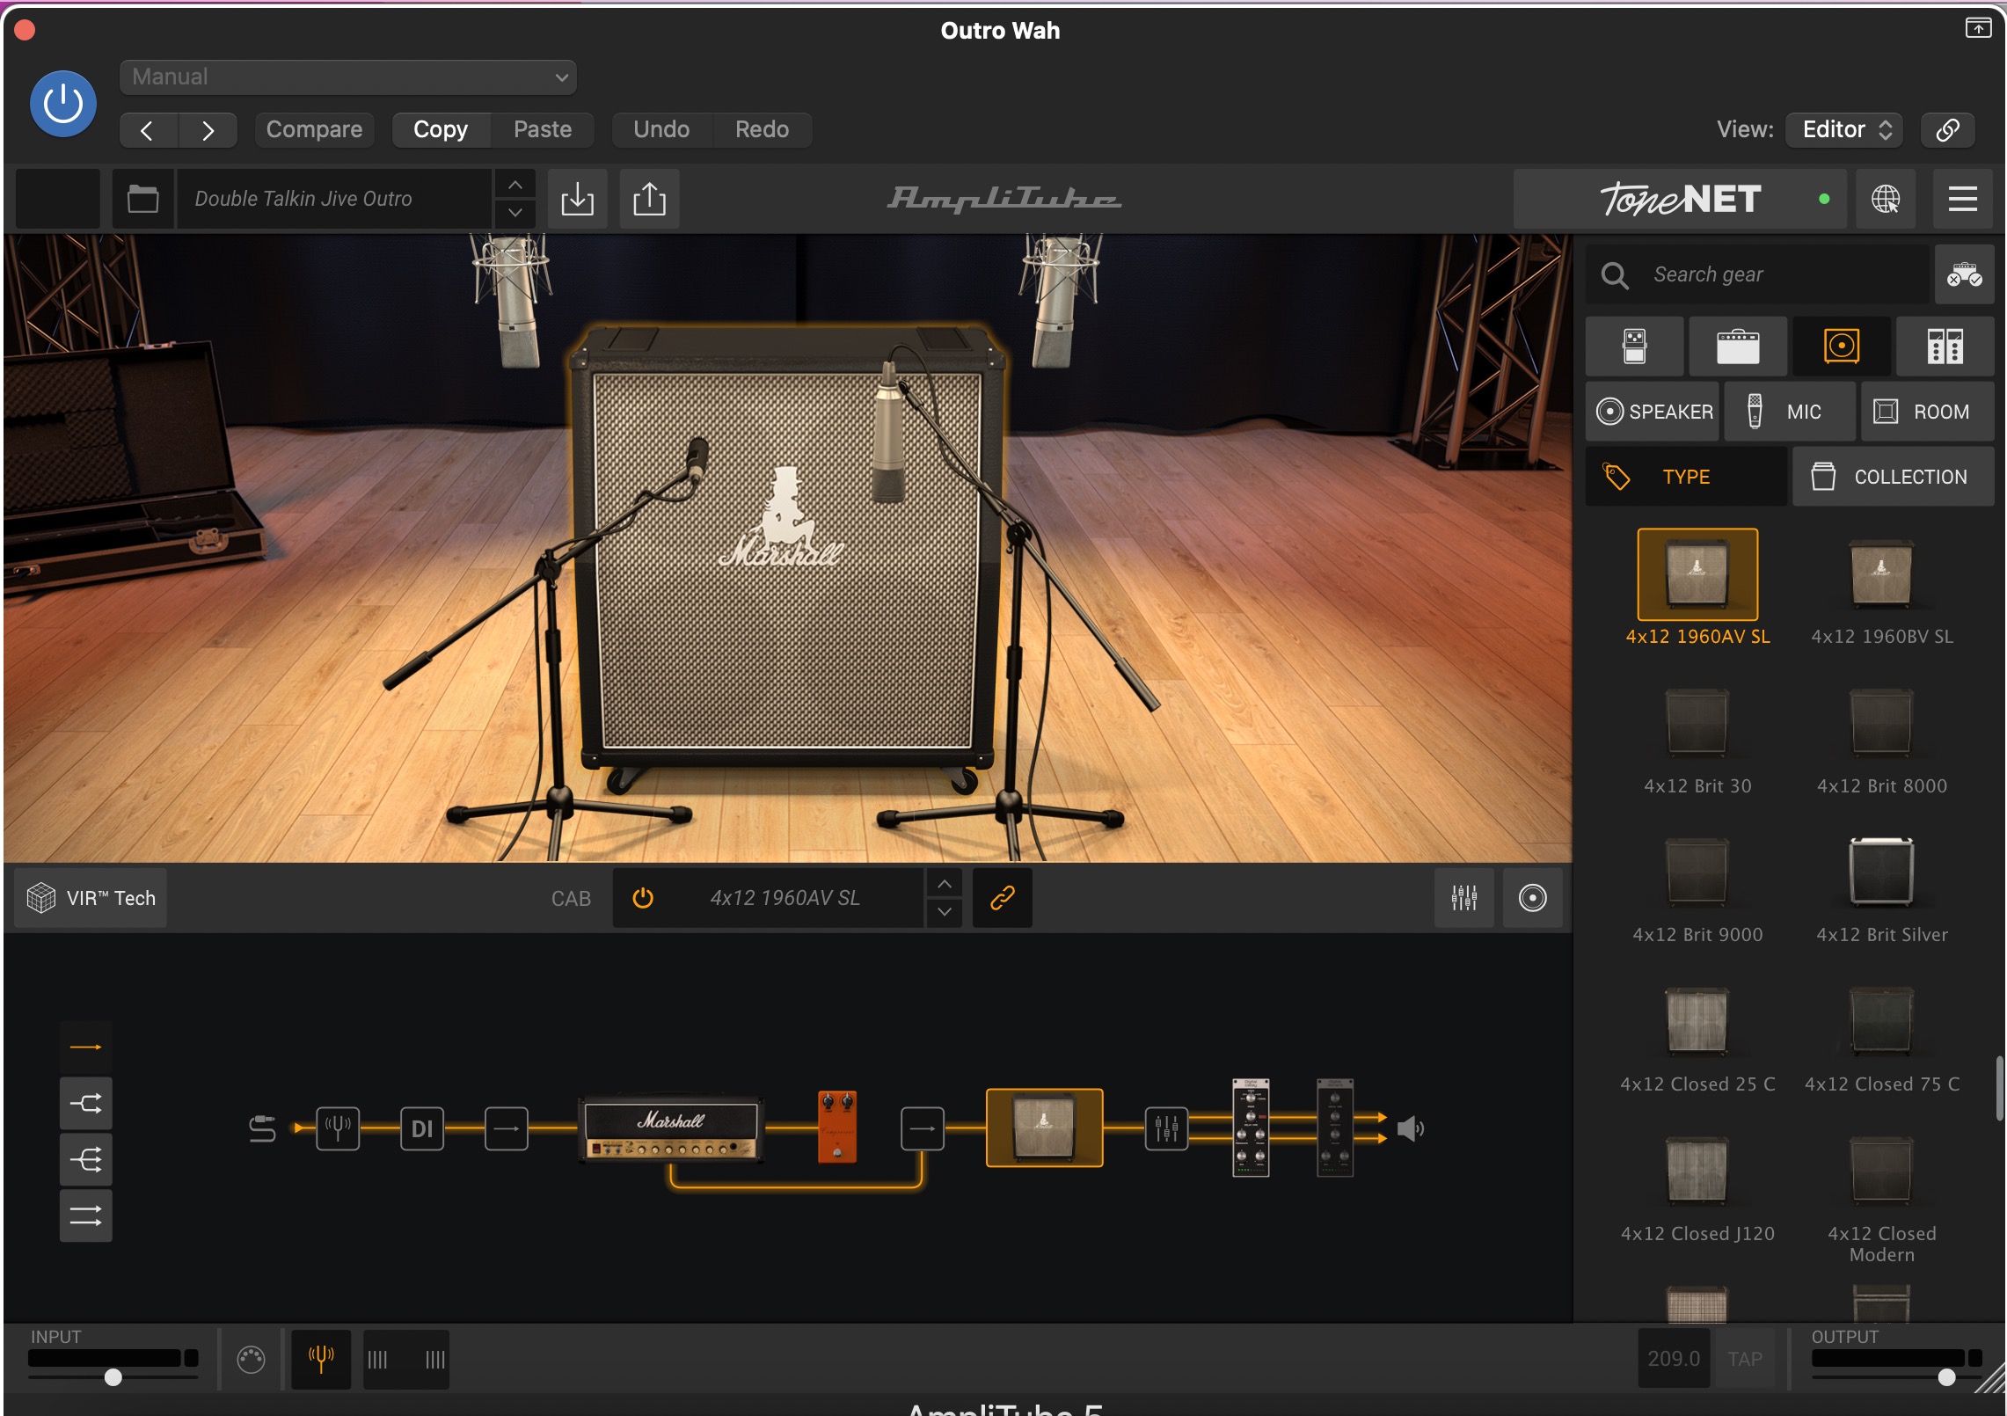Select the COLLECTION sorting tab
Screen dimensions: 2007x1416
pyautogui.click(x=1893, y=477)
